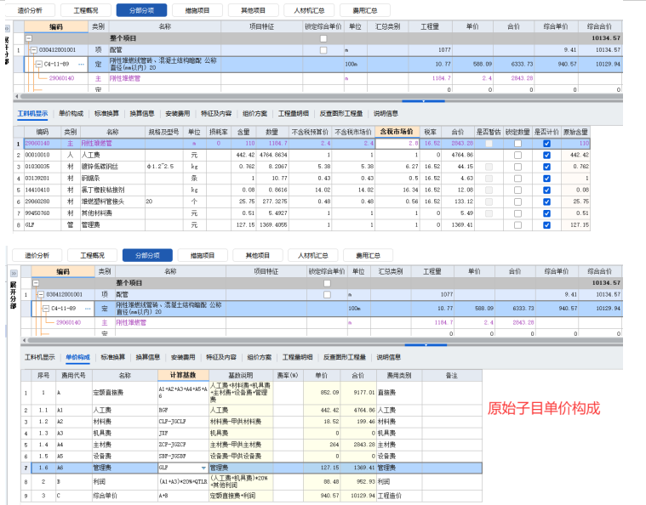Enable 锁定数量 for the 镀锌低碳钢丝 row

517,167
